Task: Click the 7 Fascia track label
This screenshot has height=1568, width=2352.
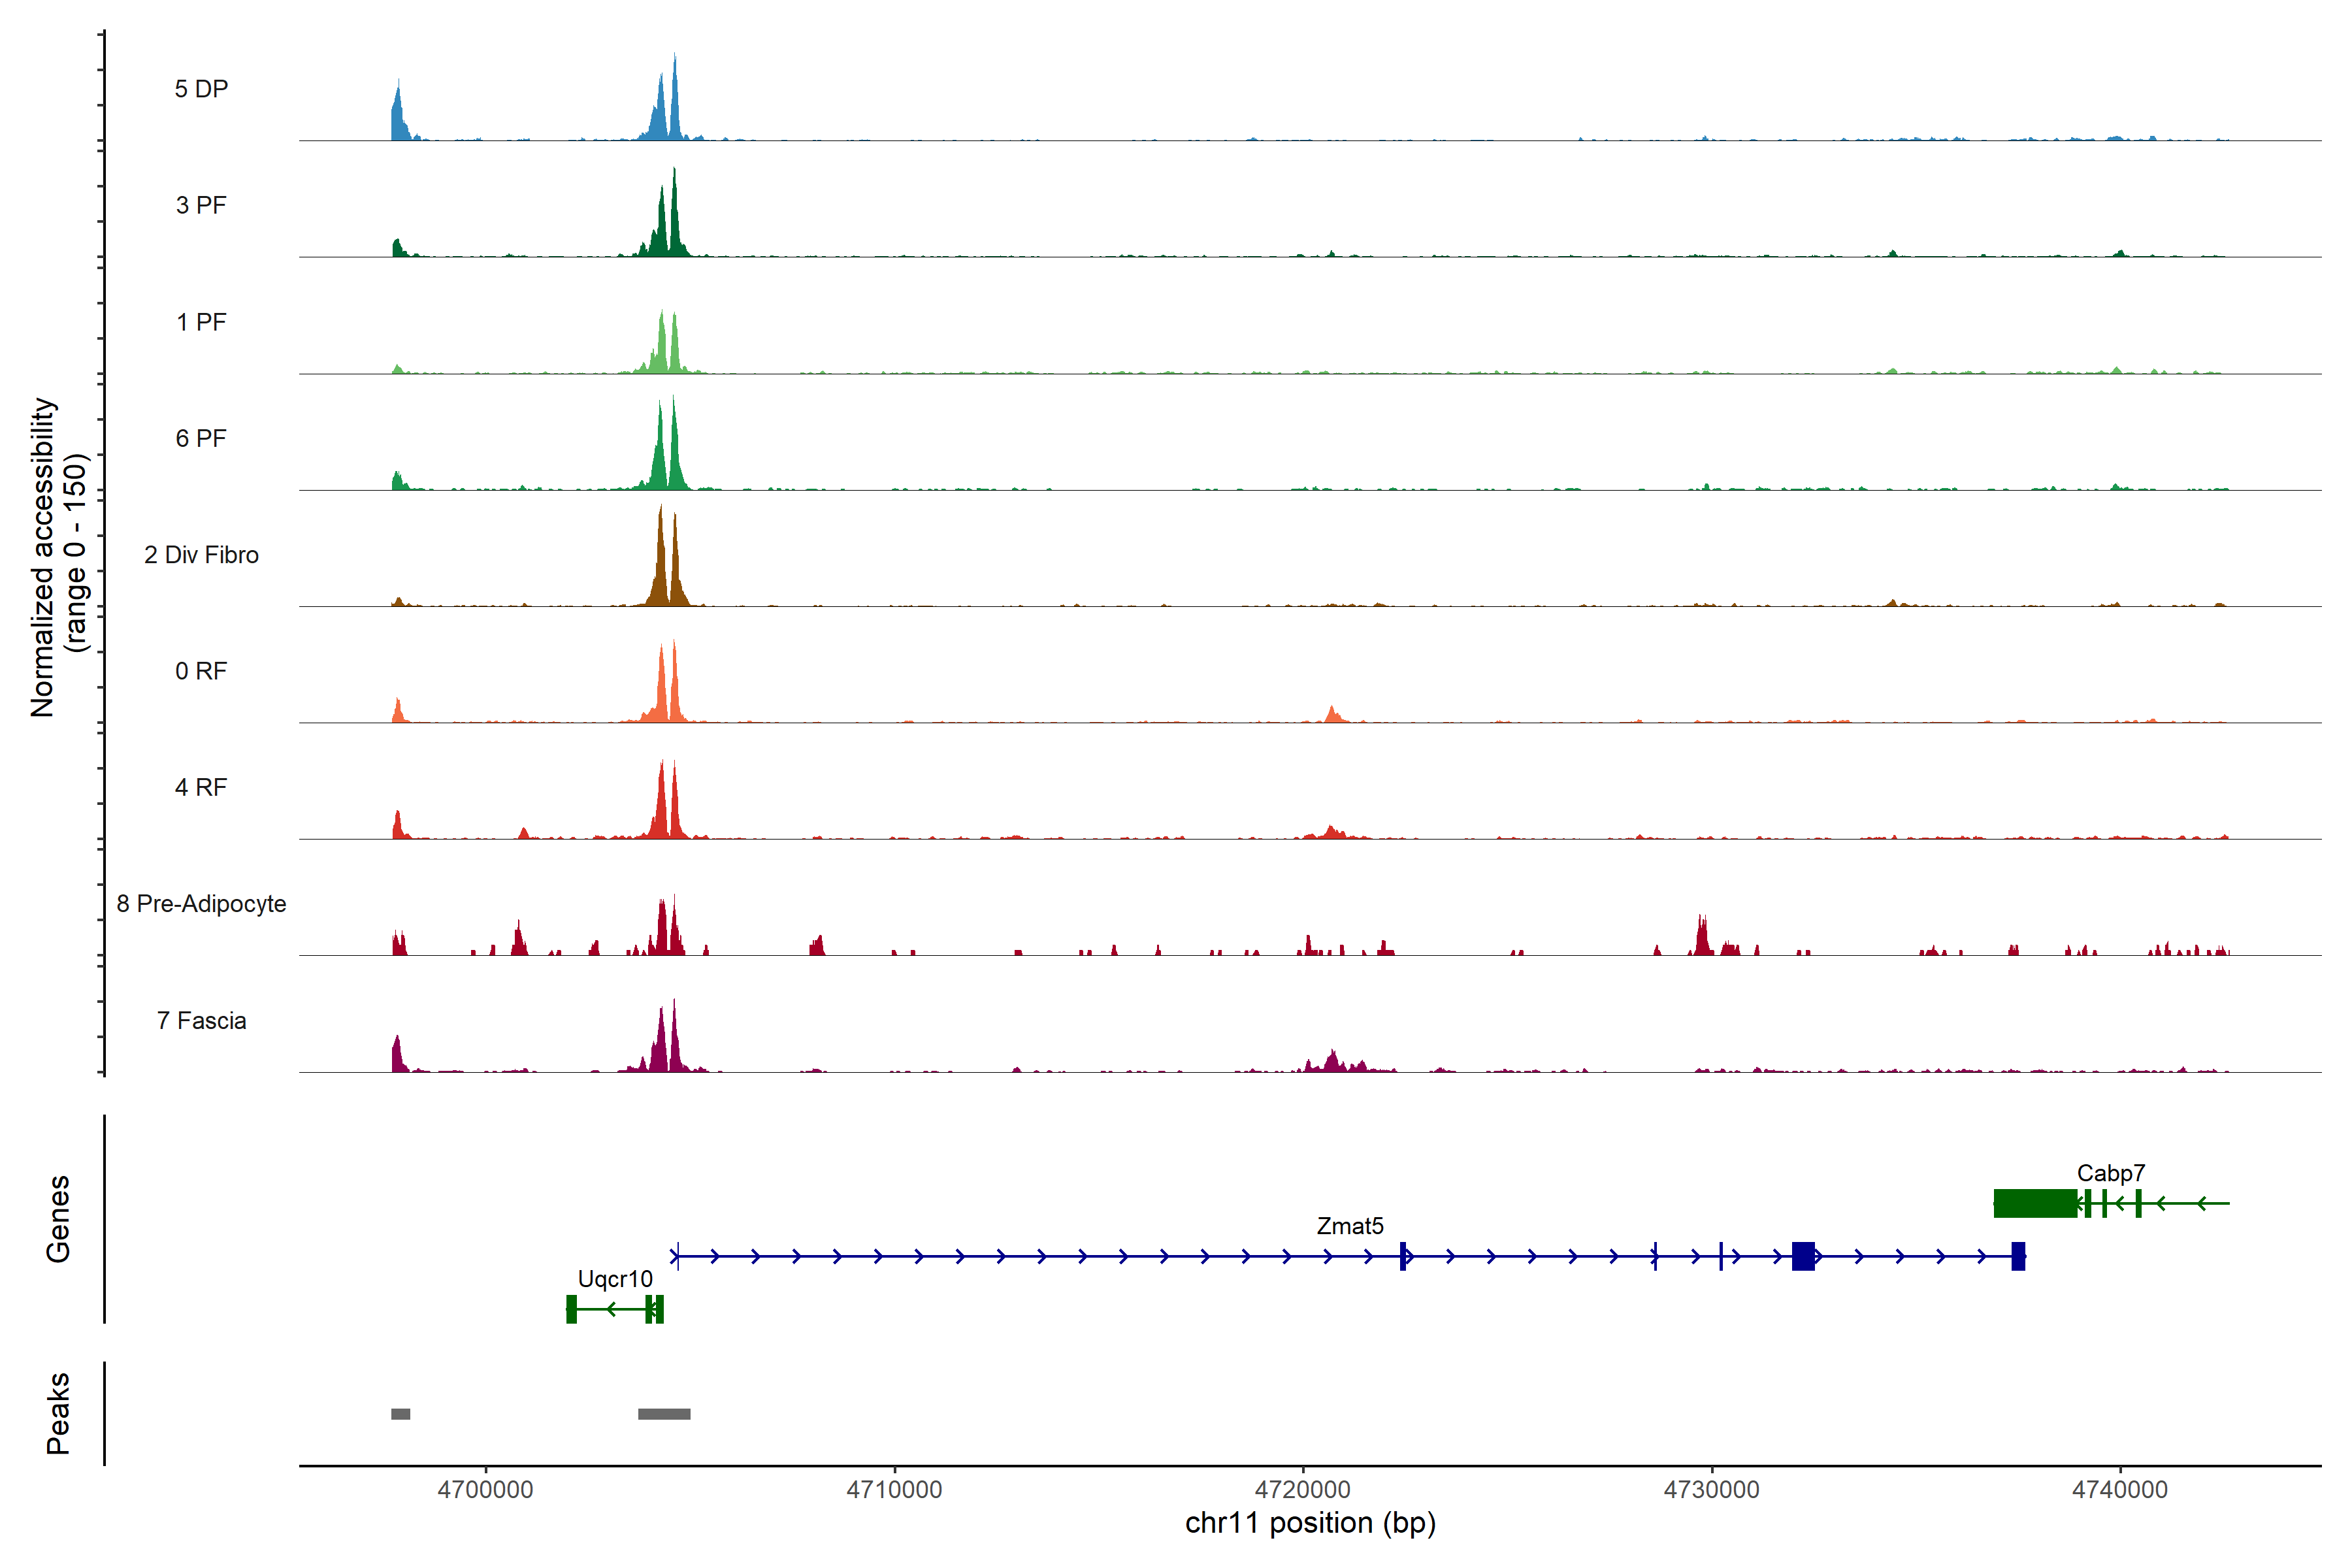Action: pos(201,1021)
